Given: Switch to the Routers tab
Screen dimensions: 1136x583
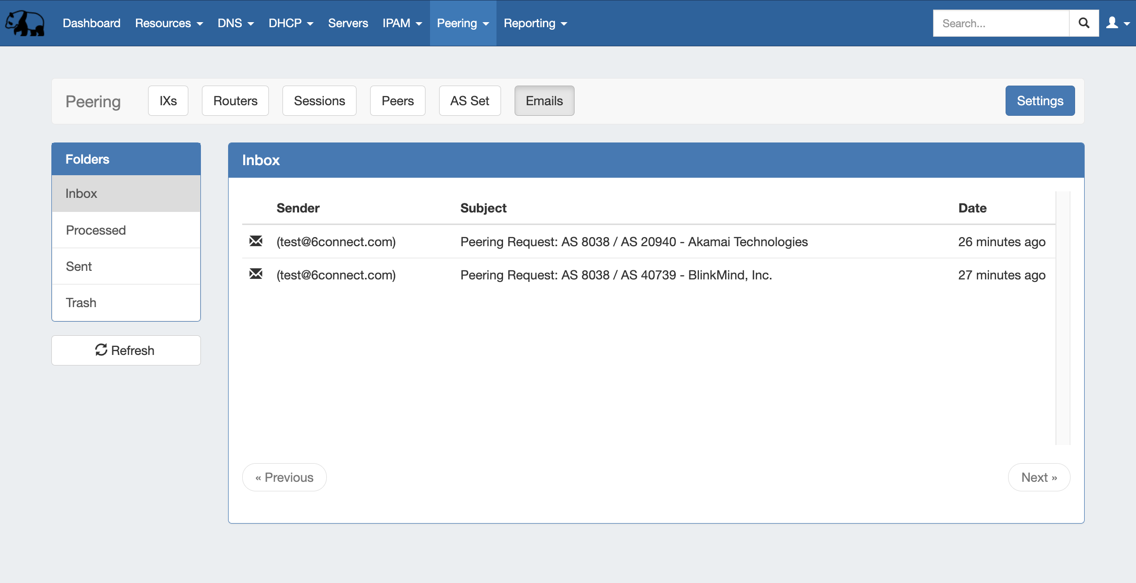Looking at the screenshot, I should [x=235, y=101].
